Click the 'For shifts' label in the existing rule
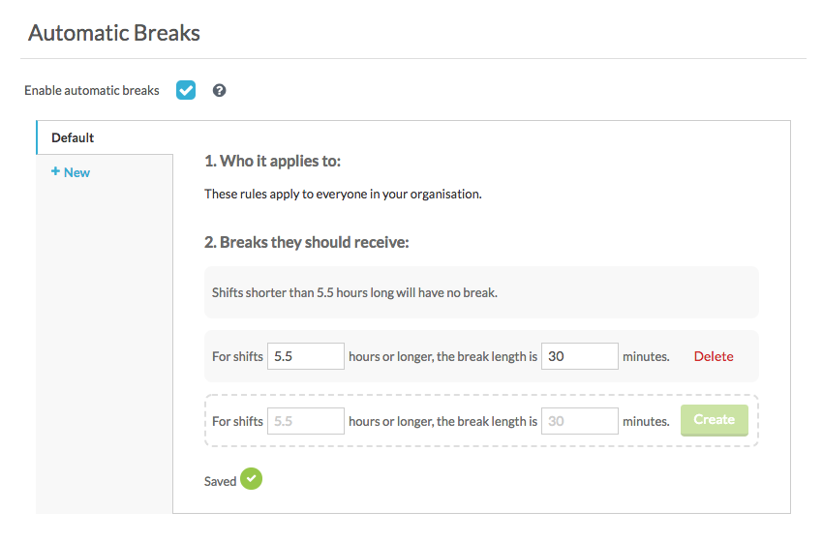This screenshot has width=823, height=542. coord(237,356)
